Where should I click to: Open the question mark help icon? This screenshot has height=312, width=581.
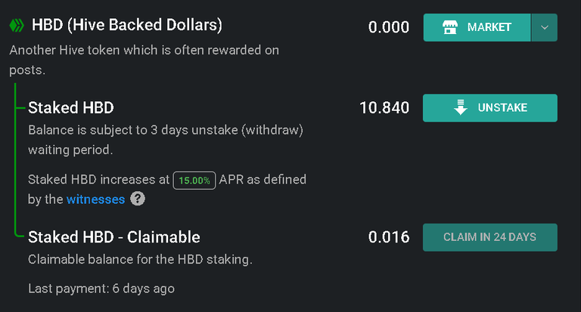click(x=138, y=199)
